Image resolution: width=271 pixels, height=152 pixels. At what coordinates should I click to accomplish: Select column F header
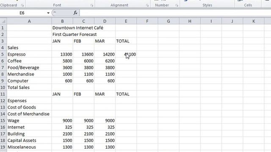[147, 21]
